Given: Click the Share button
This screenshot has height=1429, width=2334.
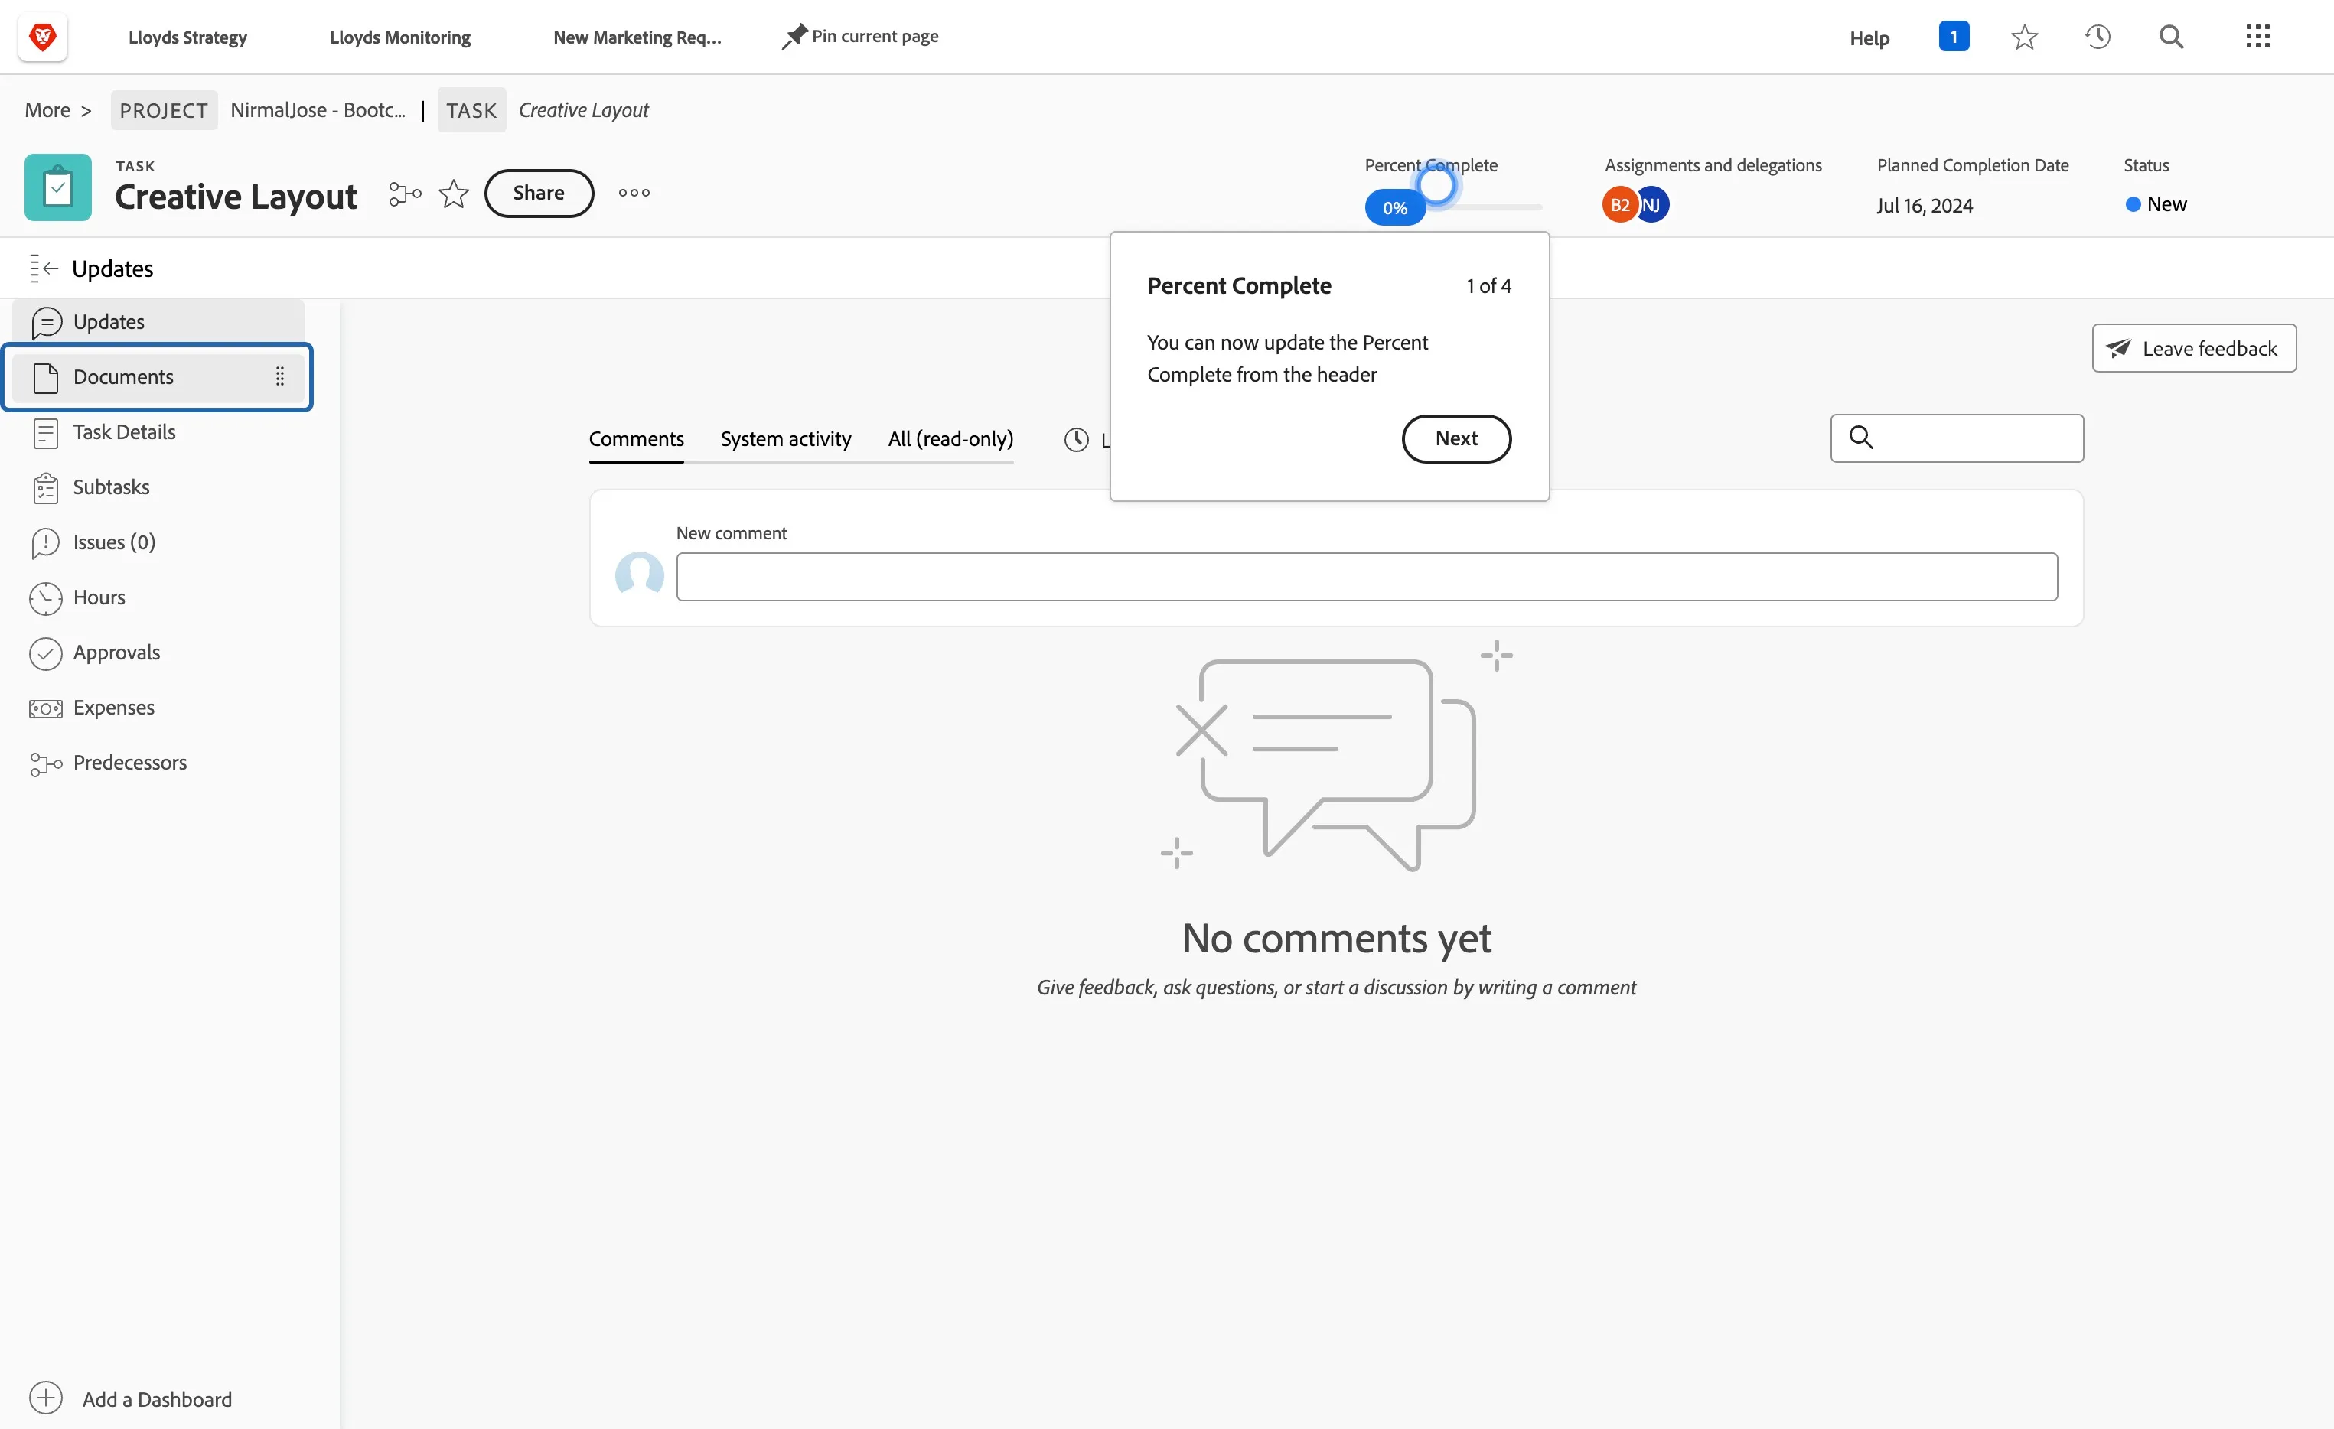Looking at the screenshot, I should click(x=538, y=194).
